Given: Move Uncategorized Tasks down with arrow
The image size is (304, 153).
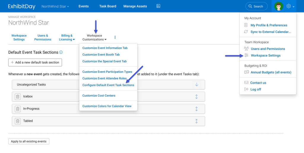Looking at the screenshot, I should pos(197,84).
